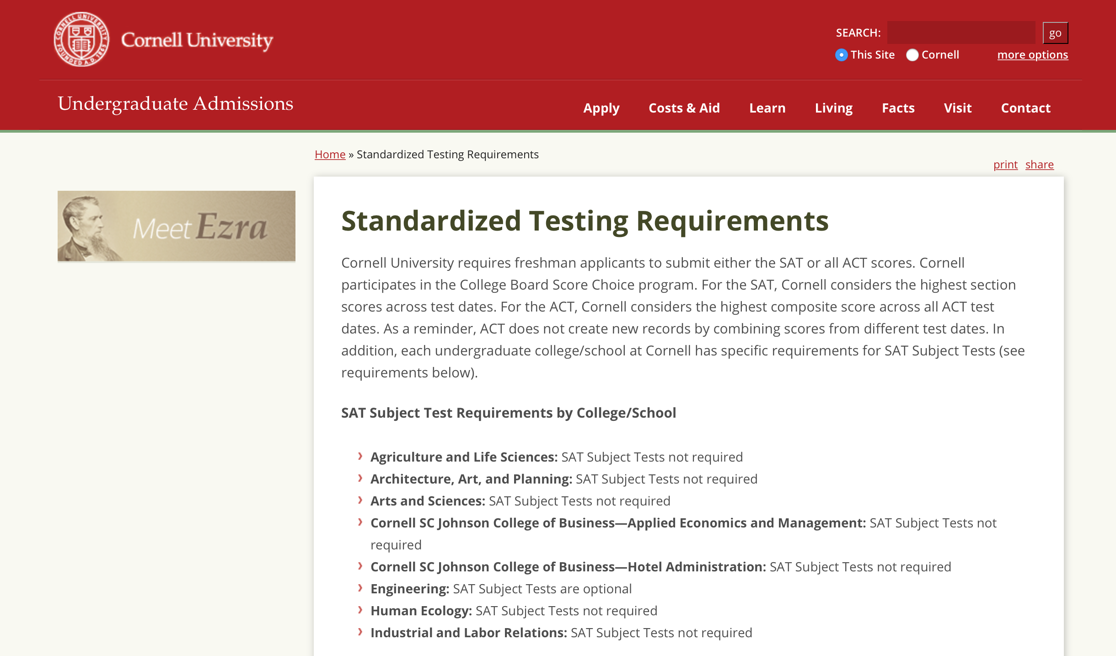This screenshot has width=1116, height=656.
Task: Click the "Engineering:" list item
Action: point(501,589)
